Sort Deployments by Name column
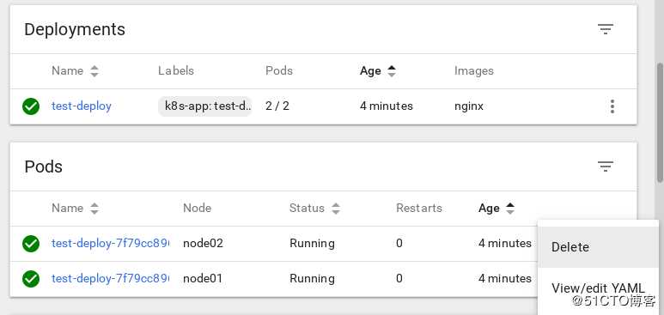 pos(75,70)
